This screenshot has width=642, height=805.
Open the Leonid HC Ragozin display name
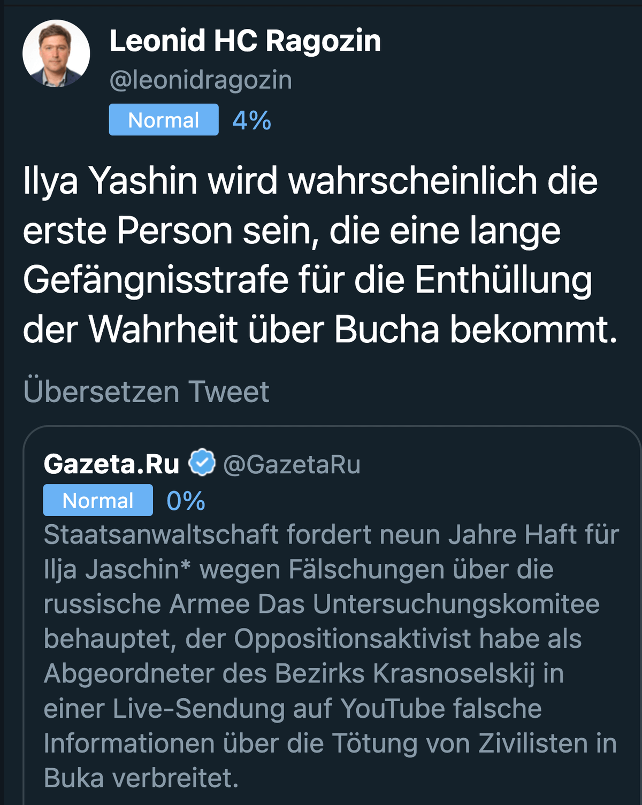pos(245,41)
